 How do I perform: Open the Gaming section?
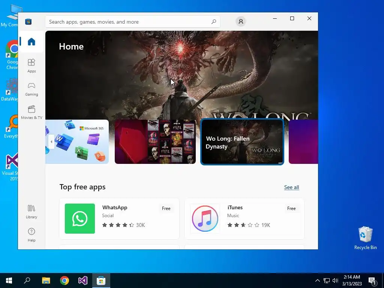tap(31, 89)
